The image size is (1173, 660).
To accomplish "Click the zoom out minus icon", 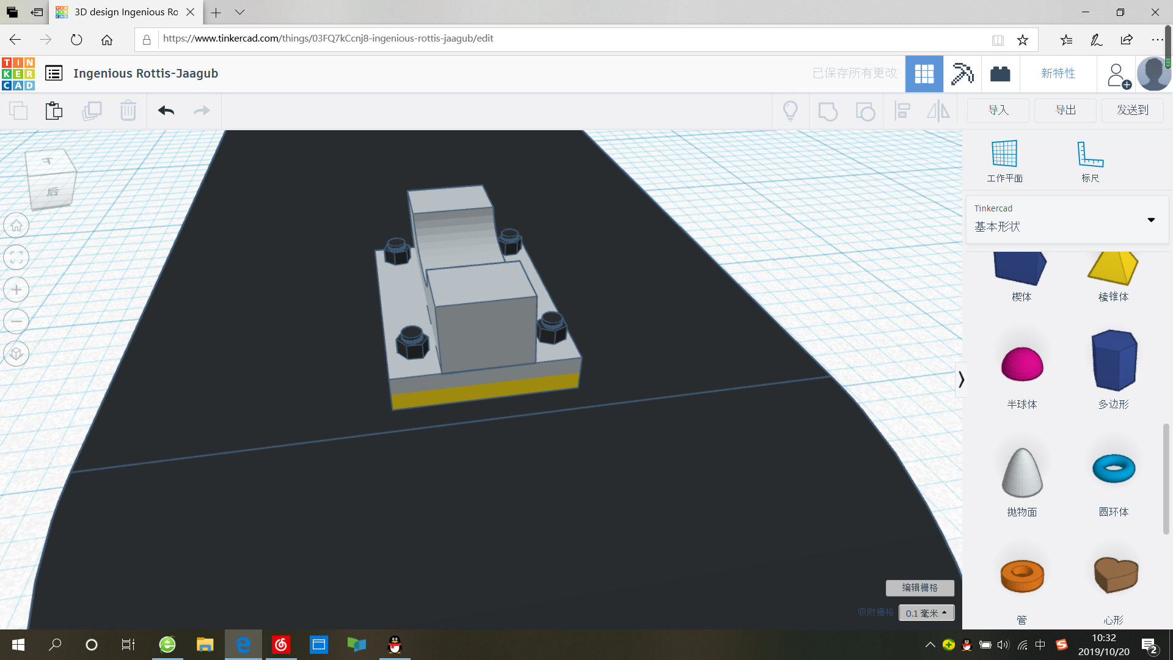I will [16, 321].
